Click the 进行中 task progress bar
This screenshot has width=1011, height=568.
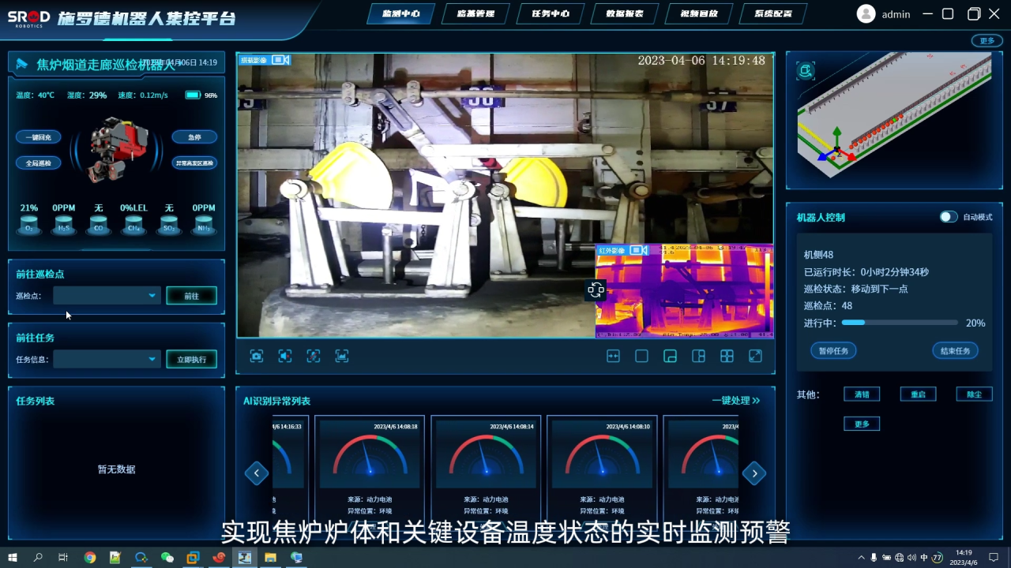(x=900, y=323)
